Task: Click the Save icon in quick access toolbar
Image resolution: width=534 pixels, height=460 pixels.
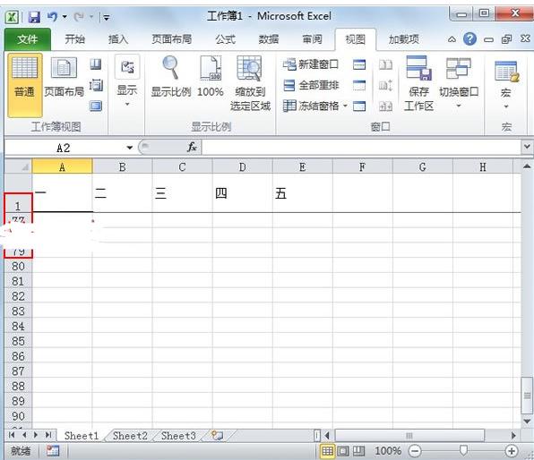Action: (34, 17)
